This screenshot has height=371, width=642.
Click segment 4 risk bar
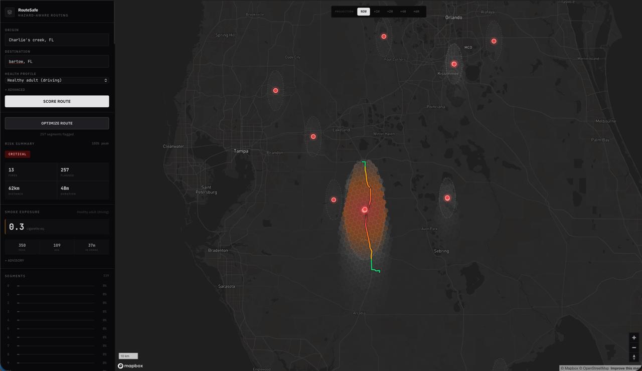click(56, 320)
